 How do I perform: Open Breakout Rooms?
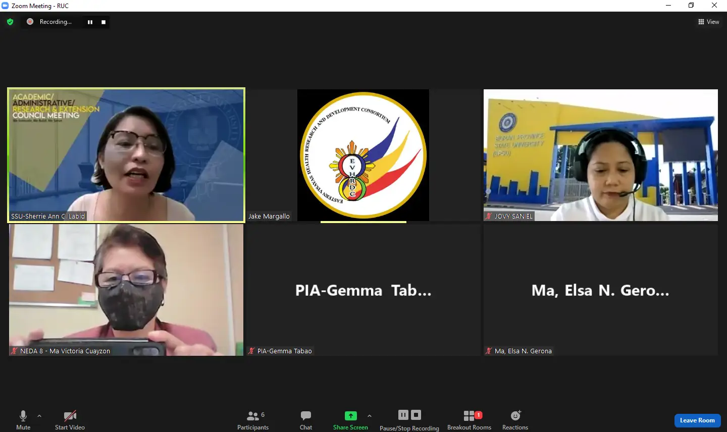pyautogui.click(x=469, y=420)
